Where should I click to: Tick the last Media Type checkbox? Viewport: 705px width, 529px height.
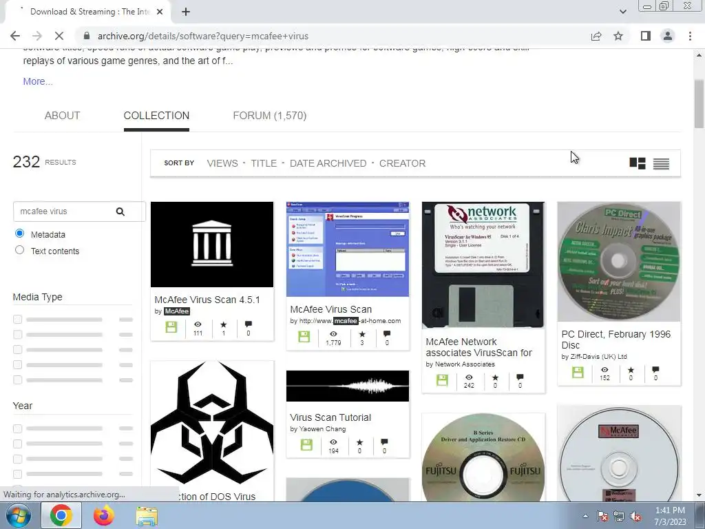click(17, 380)
